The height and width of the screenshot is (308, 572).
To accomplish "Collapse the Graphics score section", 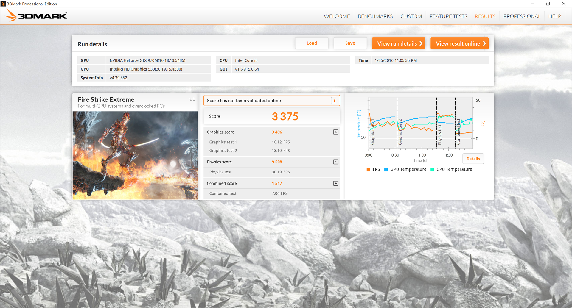I will tap(336, 132).
